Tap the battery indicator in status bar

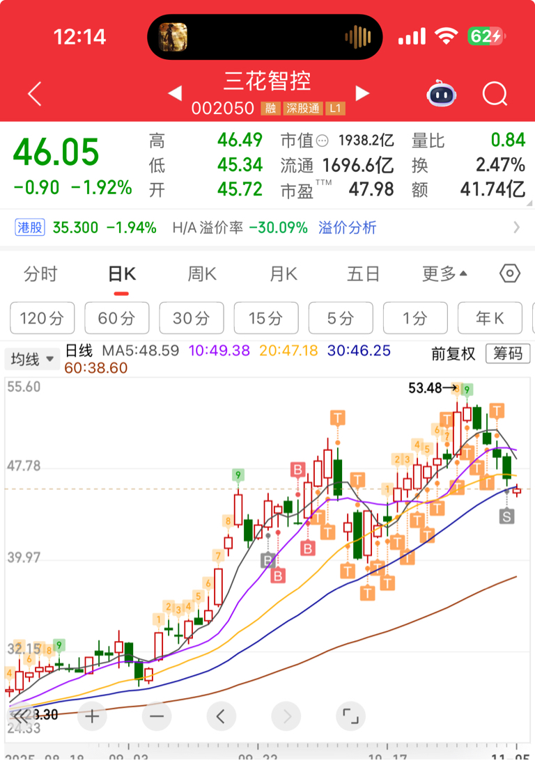(x=486, y=36)
